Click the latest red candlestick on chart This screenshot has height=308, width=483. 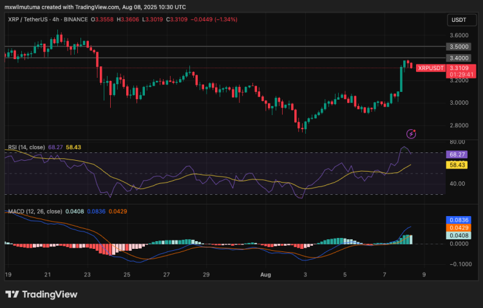412,64
